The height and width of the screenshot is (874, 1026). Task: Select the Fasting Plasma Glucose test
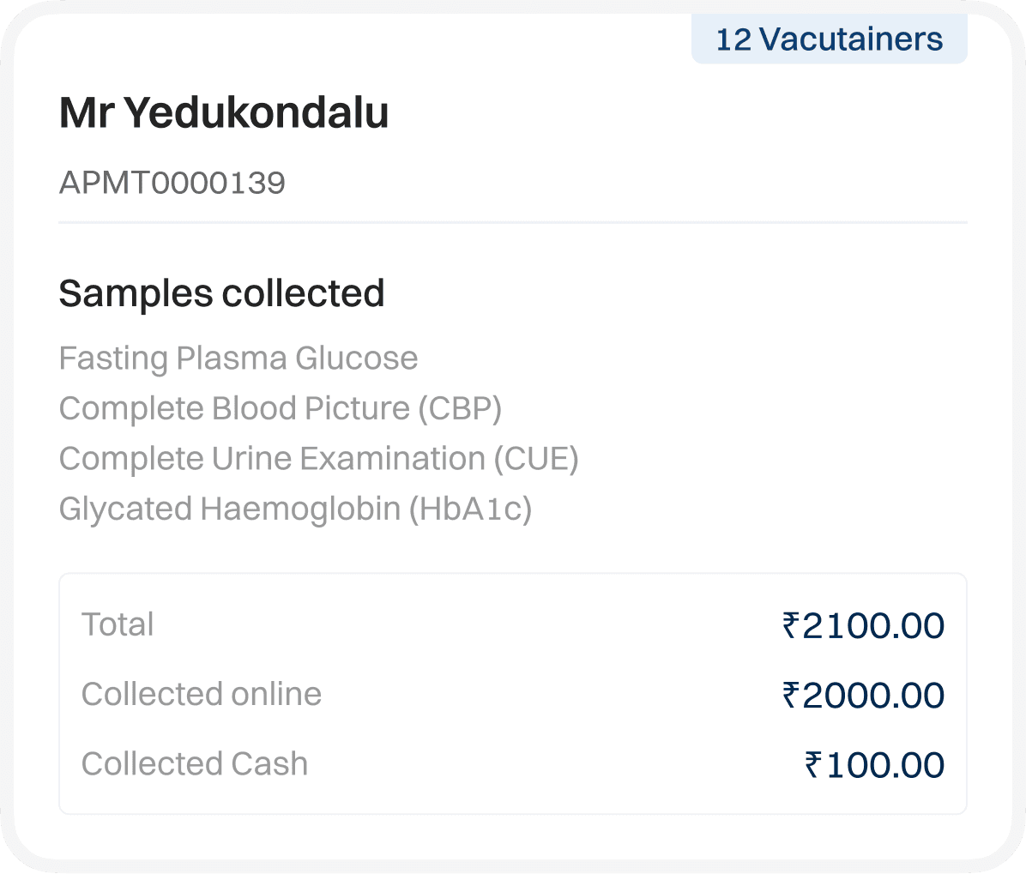[x=238, y=359]
